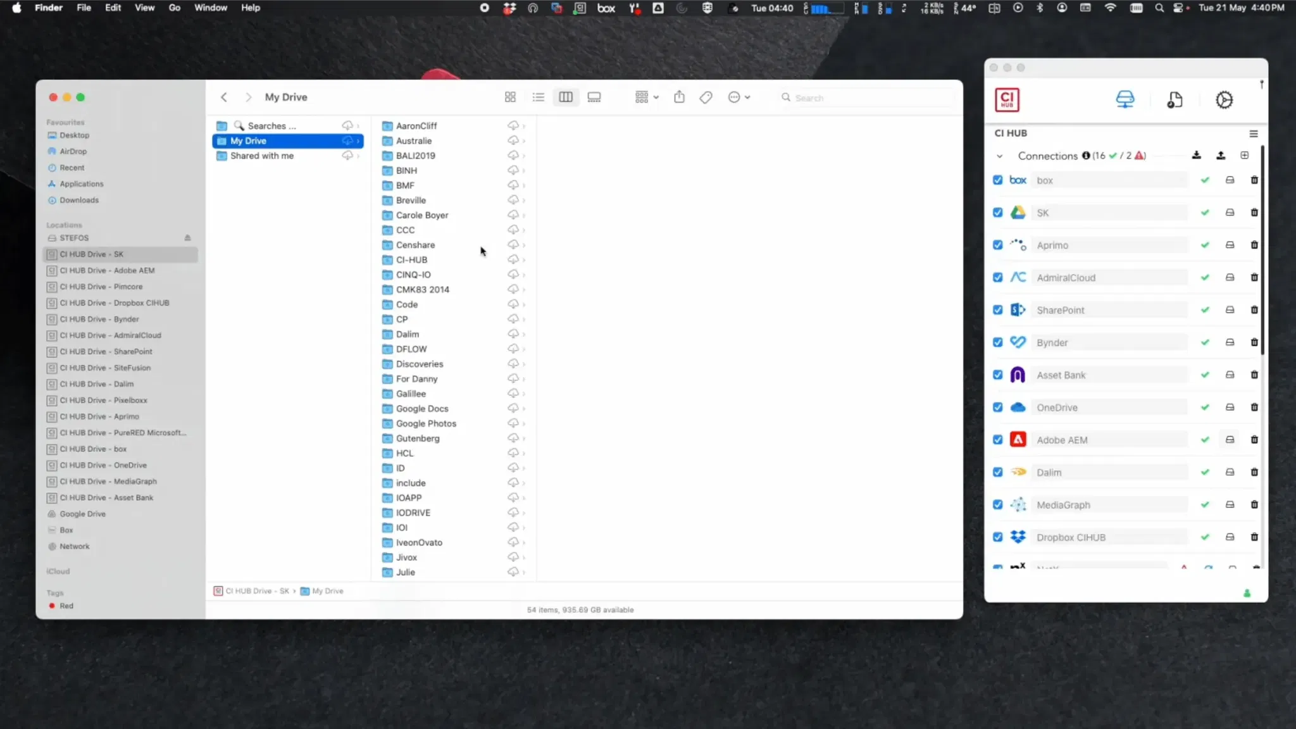The height and width of the screenshot is (729, 1296).
Task: Expand the BALI2019 folder chevron
Action: (x=524, y=156)
